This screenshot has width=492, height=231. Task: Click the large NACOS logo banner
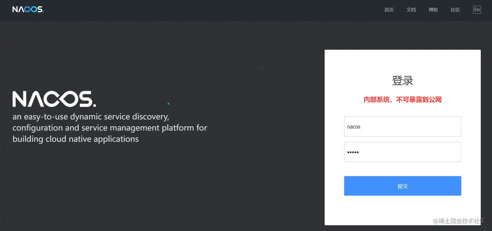click(x=54, y=99)
